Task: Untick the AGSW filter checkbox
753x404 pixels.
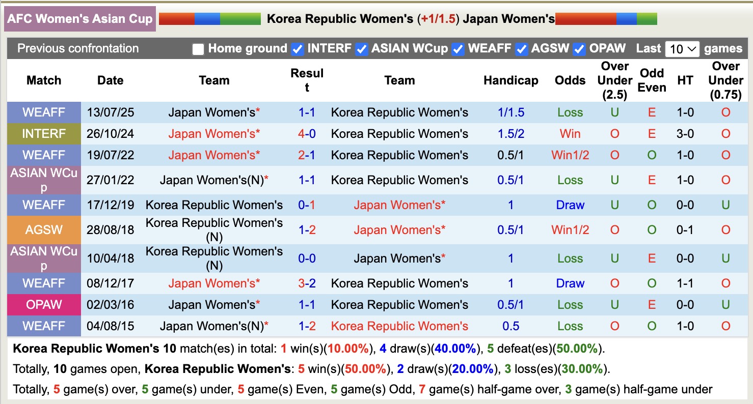Action: (x=521, y=49)
